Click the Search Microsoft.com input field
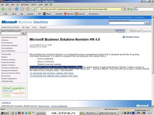 126,23
